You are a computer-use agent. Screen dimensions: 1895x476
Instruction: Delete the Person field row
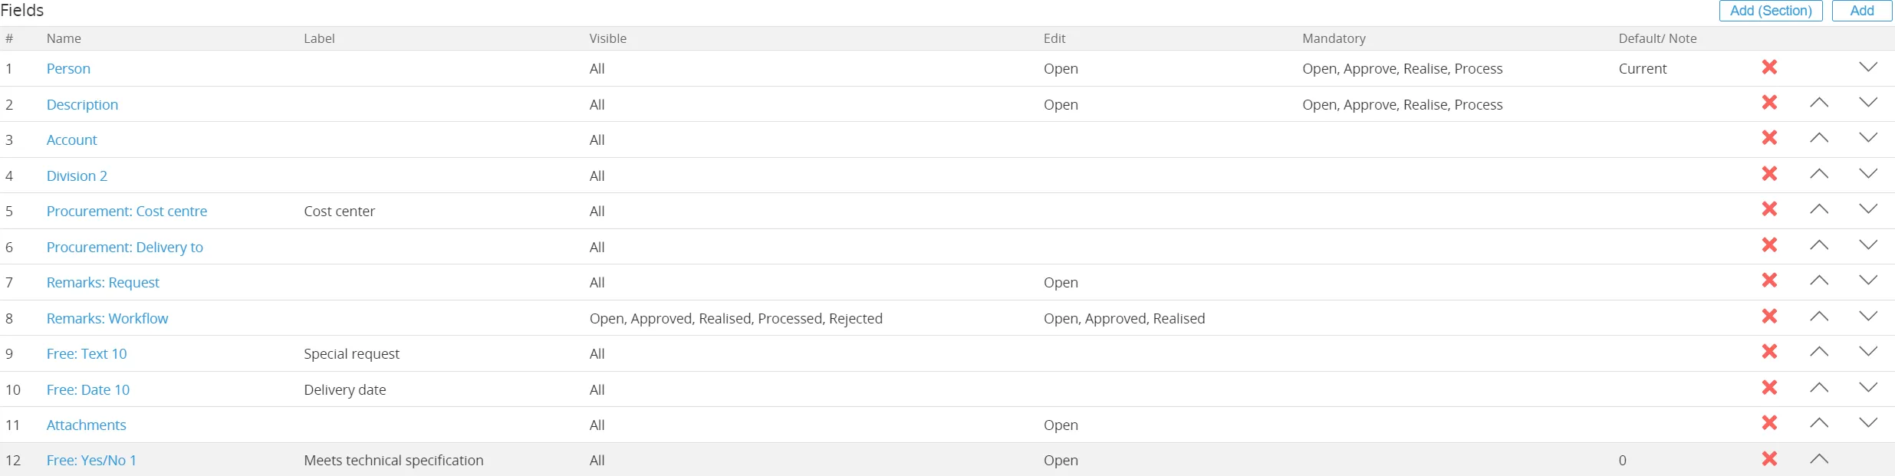pyautogui.click(x=1769, y=67)
